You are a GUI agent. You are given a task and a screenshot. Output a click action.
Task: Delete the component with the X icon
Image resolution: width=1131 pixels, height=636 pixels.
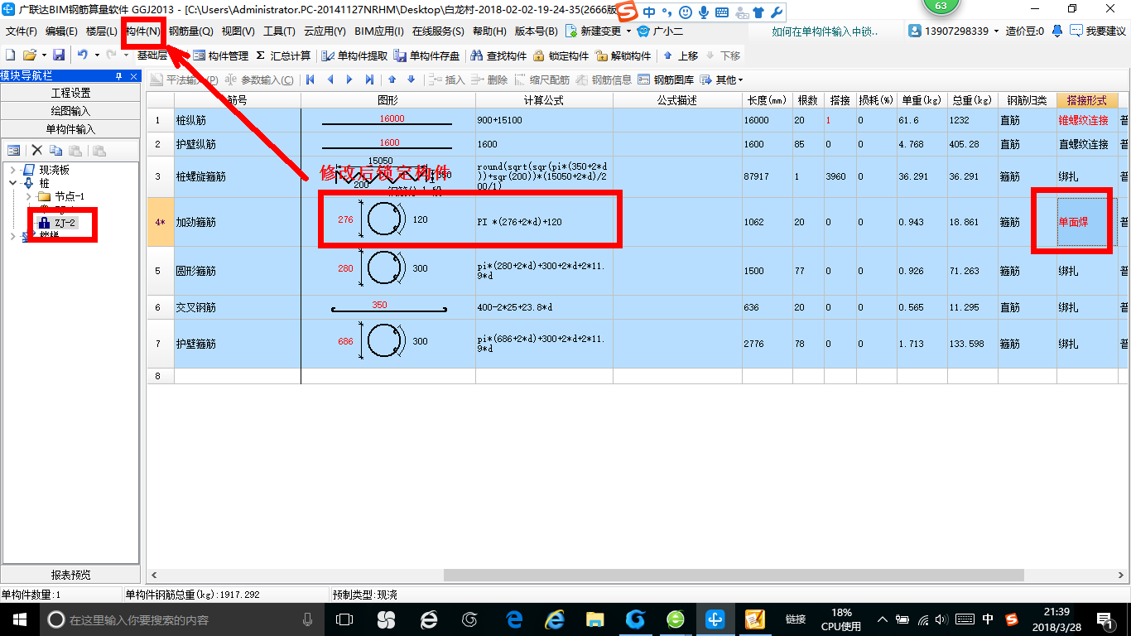coord(36,150)
